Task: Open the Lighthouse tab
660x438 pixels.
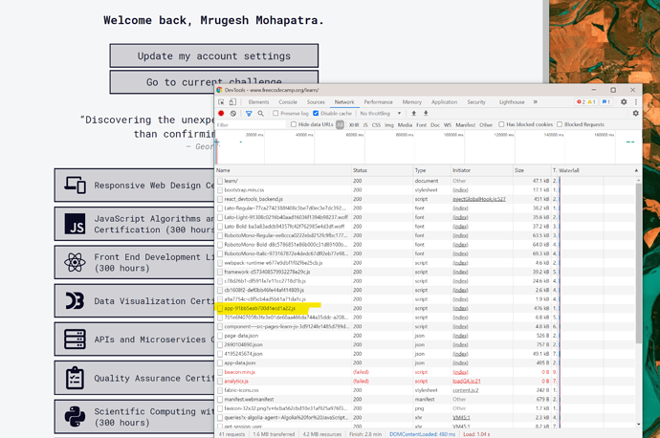Action: (x=512, y=102)
